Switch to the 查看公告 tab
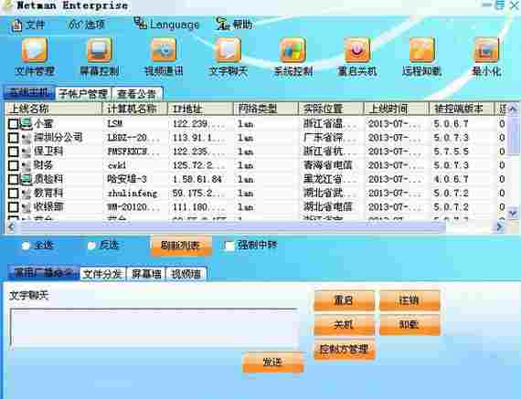 click(x=136, y=94)
